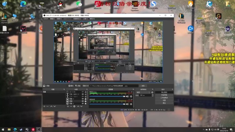This screenshot has width=235, height=132.
Task: Toggle lock on 窗口采集 source
Action: (x=85, y=92)
